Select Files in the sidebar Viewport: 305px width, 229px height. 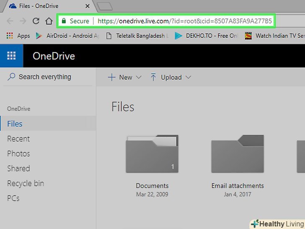point(48,123)
